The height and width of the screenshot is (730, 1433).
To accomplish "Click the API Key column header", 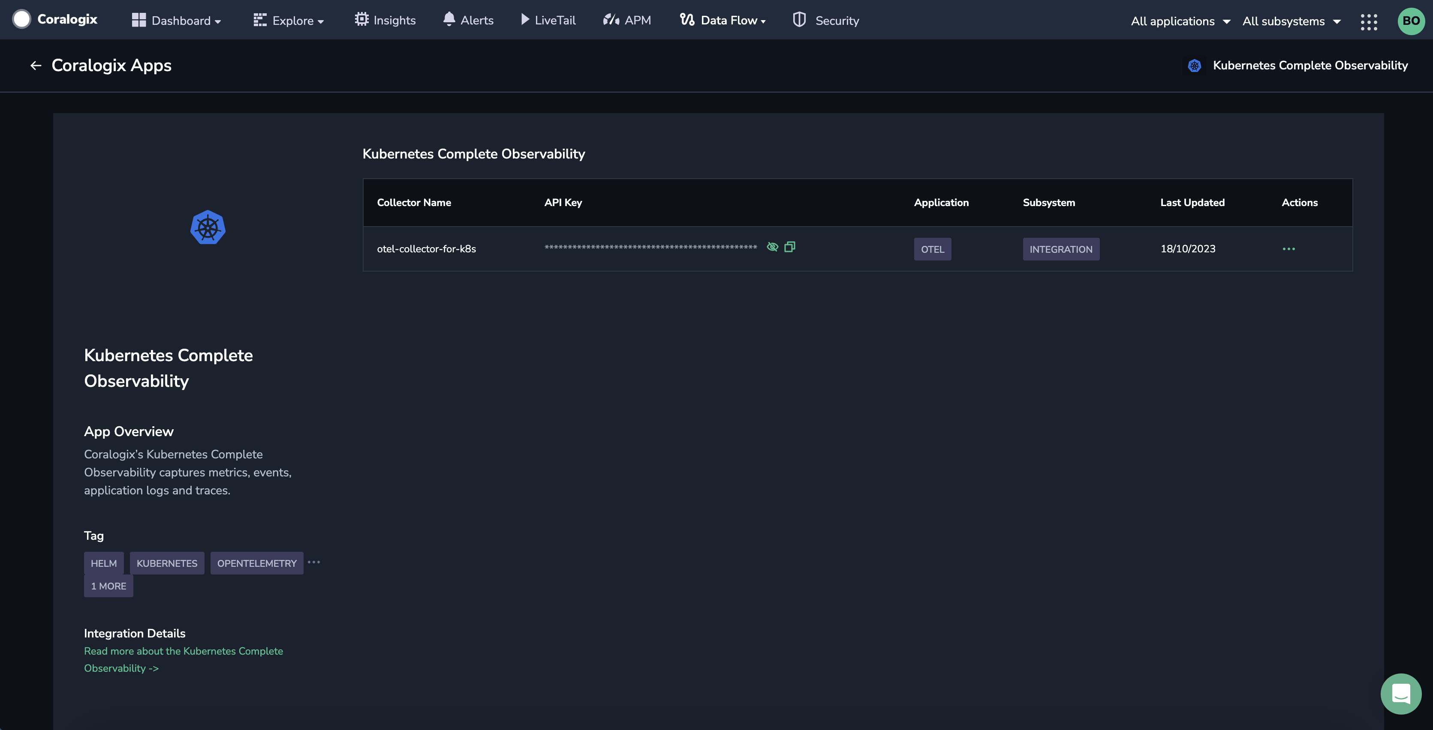I will (563, 202).
